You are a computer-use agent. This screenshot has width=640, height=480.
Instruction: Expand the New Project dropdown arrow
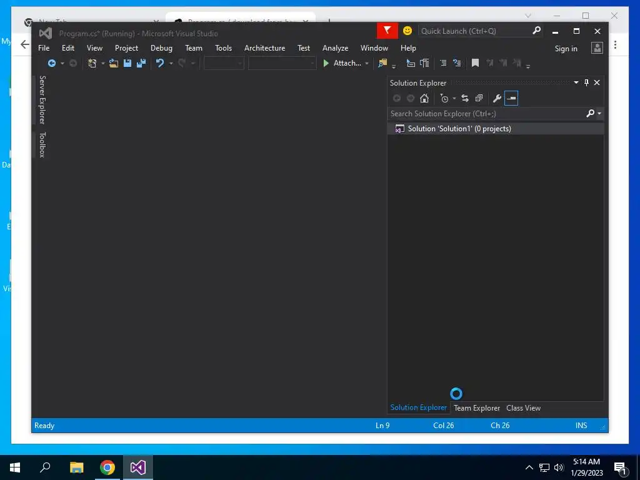(103, 64)
